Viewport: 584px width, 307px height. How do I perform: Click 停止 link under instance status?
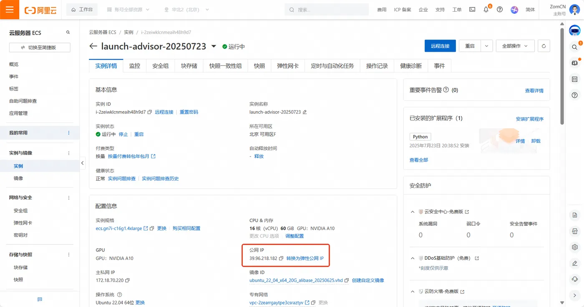pos(123,134)
